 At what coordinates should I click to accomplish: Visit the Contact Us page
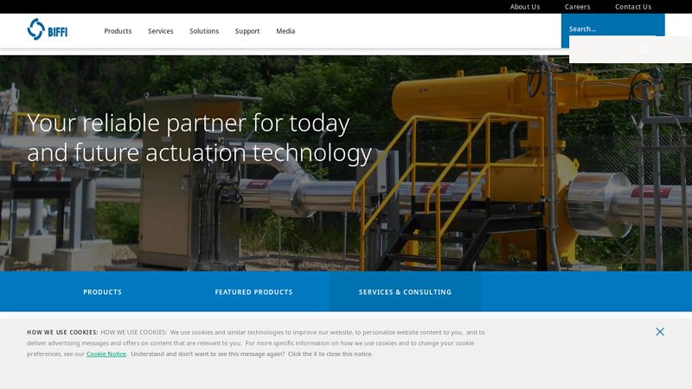(633, 7)
